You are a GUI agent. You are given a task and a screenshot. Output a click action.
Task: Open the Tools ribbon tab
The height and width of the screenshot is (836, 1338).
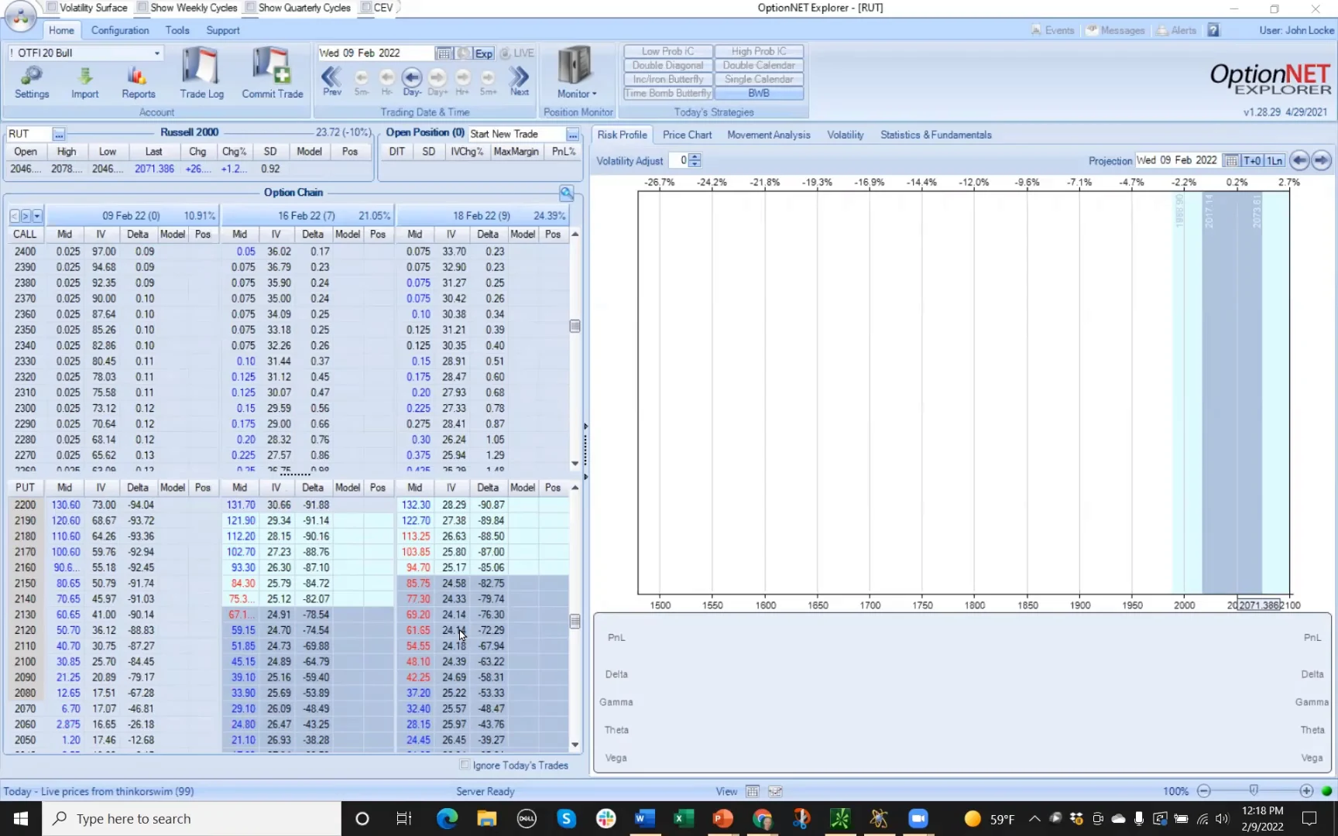177,30
